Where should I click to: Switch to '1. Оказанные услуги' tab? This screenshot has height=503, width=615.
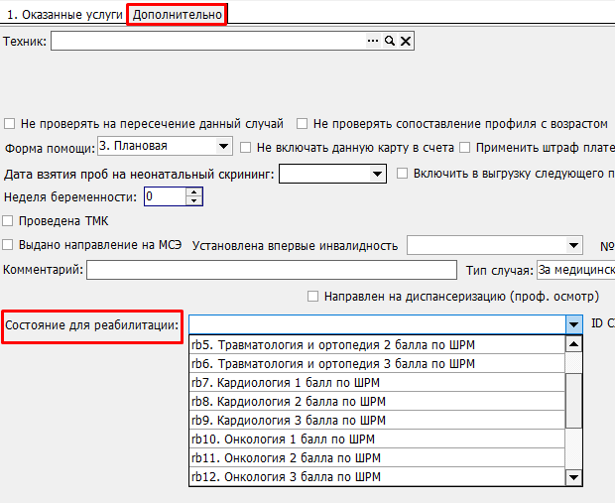point(64,15)
